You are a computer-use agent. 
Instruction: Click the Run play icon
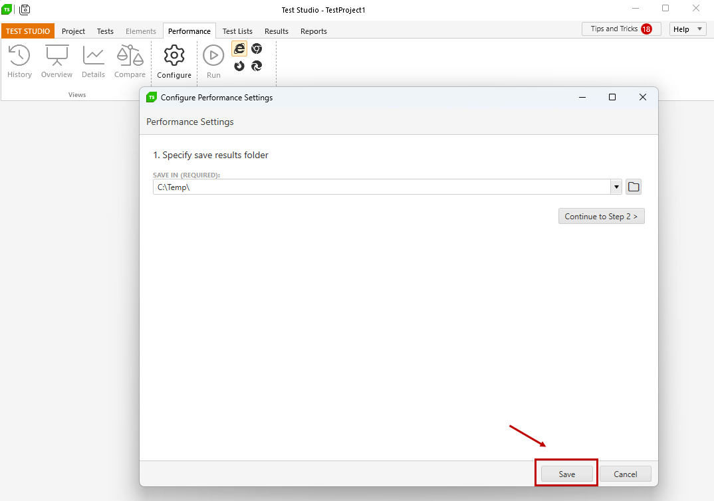tap(213, 56)
